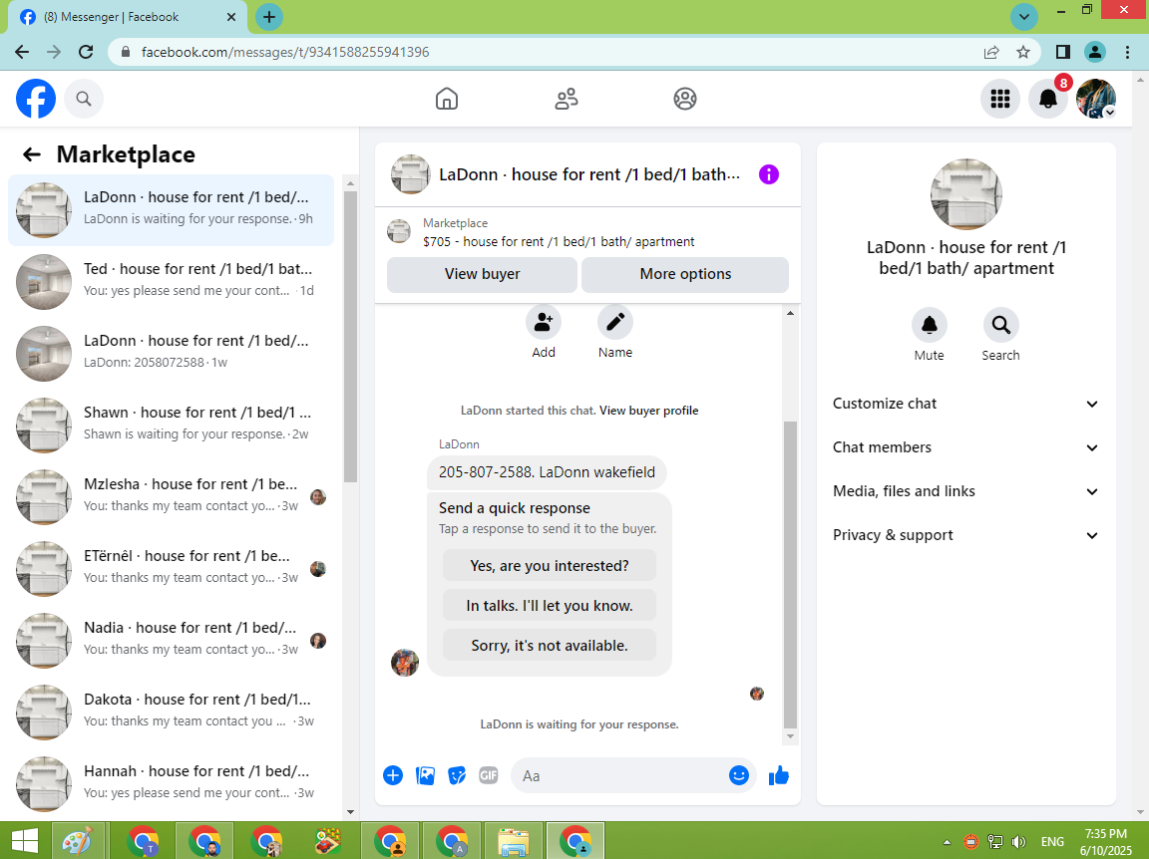Open conversation with Hannah
Screen dimensions: 1149x859
pos(171,784)
